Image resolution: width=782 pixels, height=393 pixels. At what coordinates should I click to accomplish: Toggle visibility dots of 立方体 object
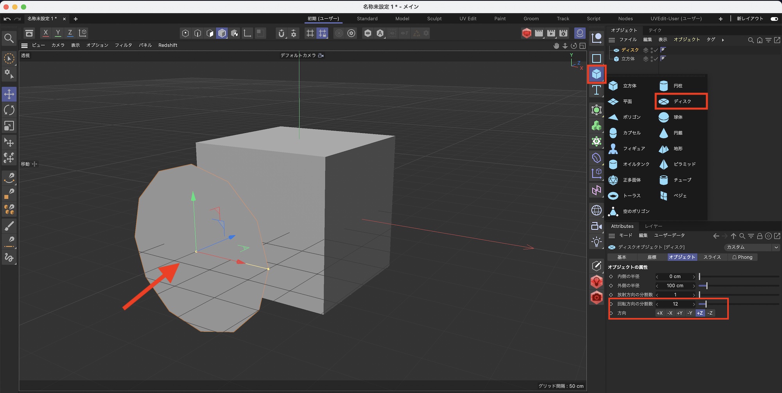point(651,59)
